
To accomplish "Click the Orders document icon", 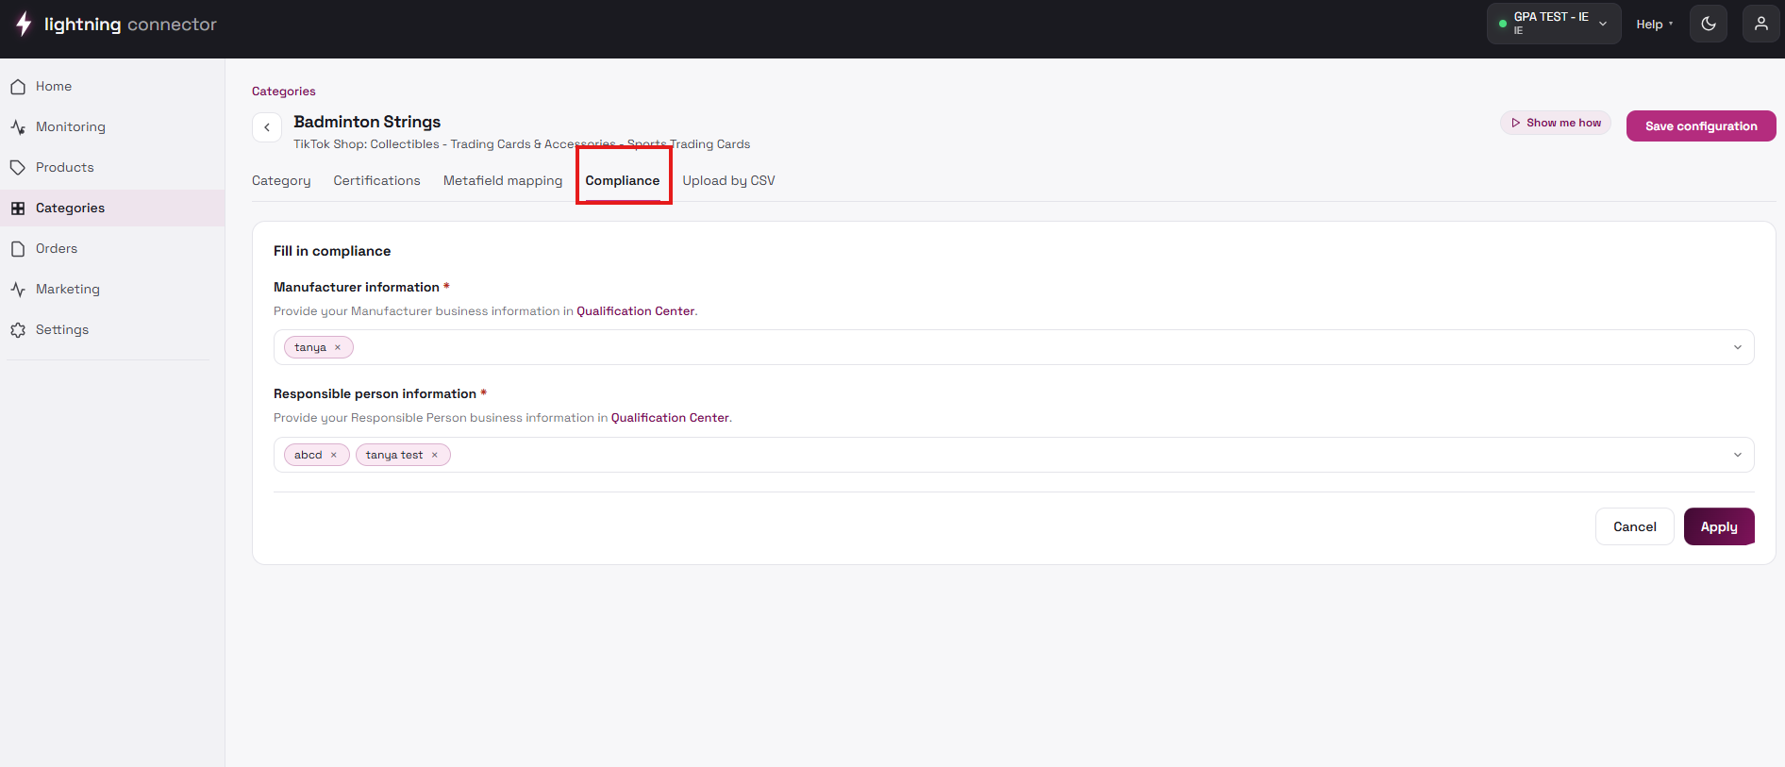I will tap(18, 249).
